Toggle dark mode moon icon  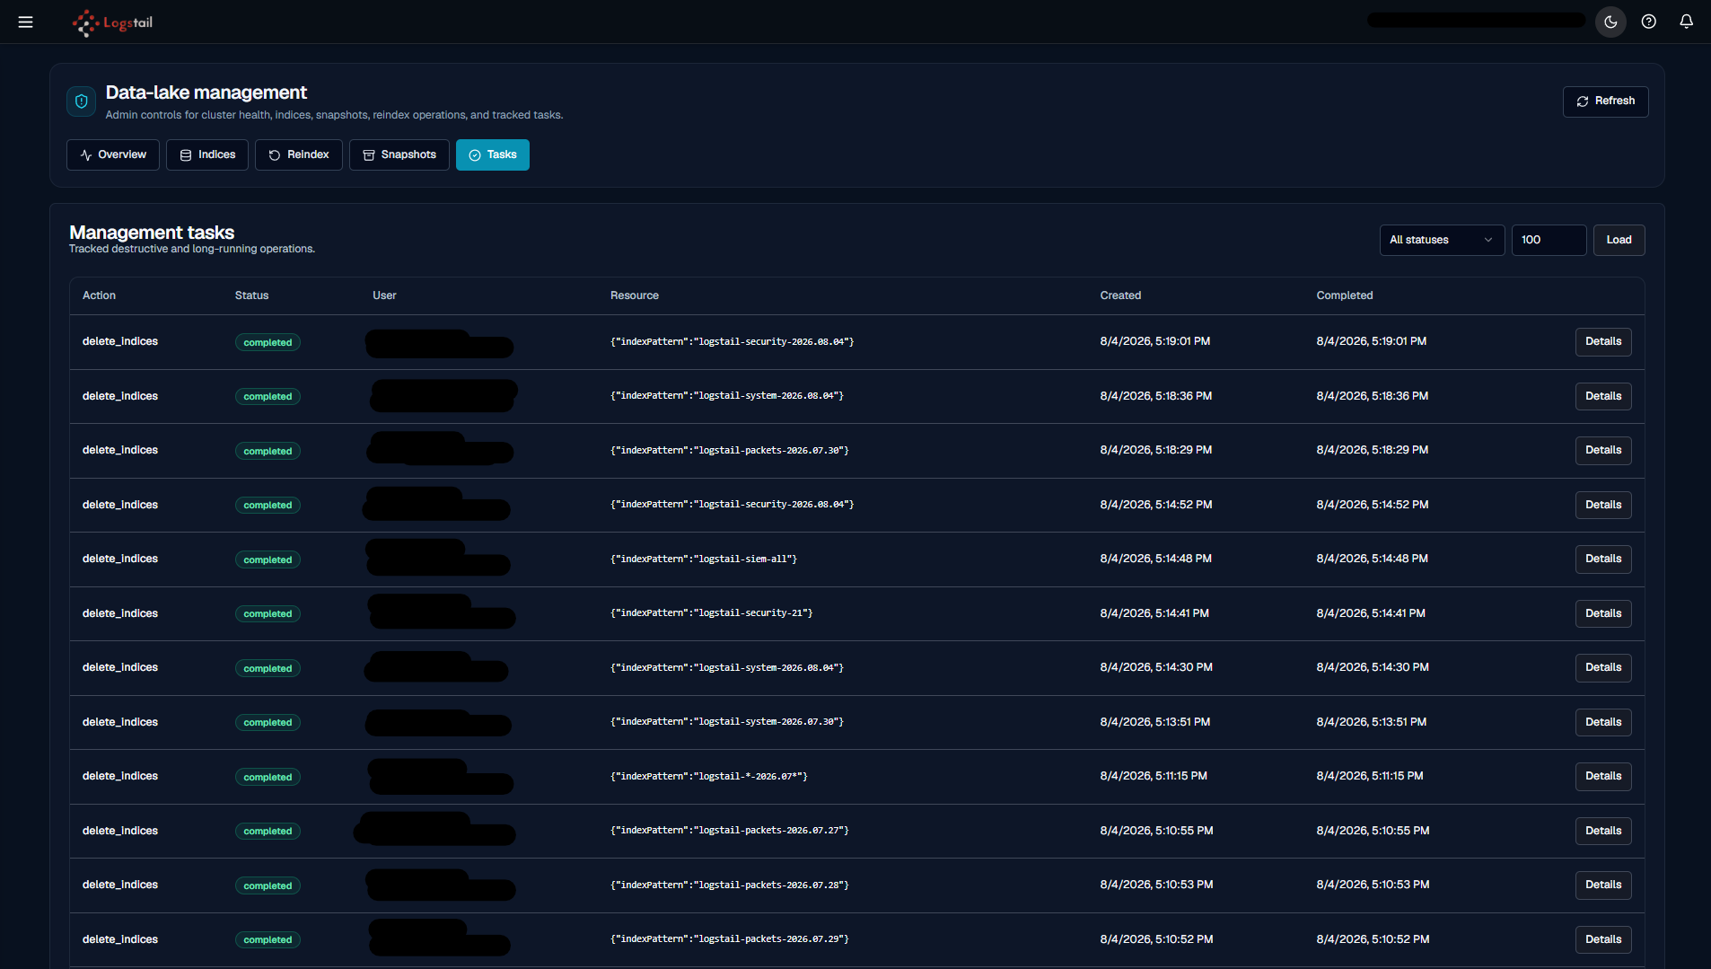point(1610,22)
